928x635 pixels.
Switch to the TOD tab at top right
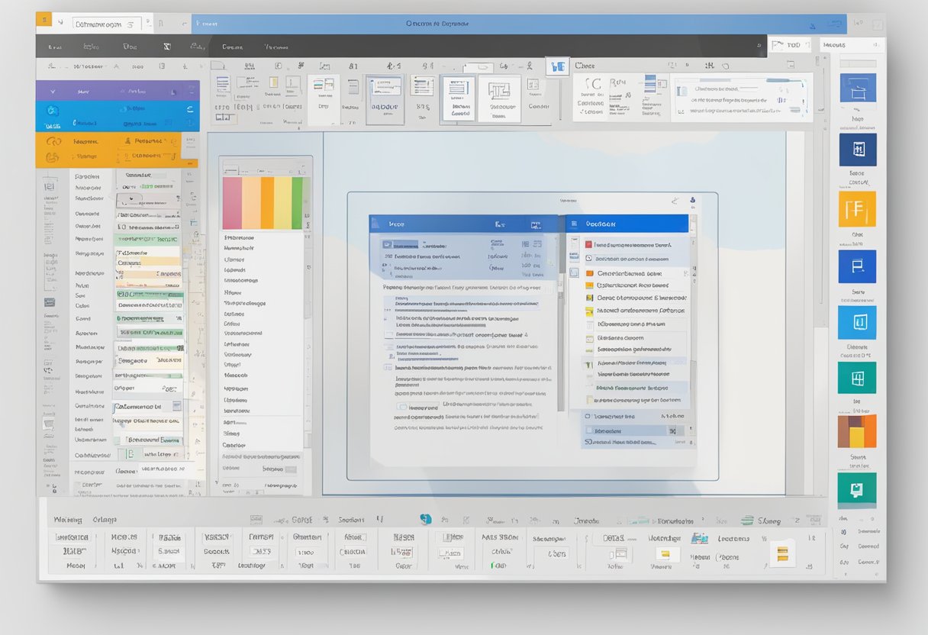pyautogui.click(x=789, y=45)
